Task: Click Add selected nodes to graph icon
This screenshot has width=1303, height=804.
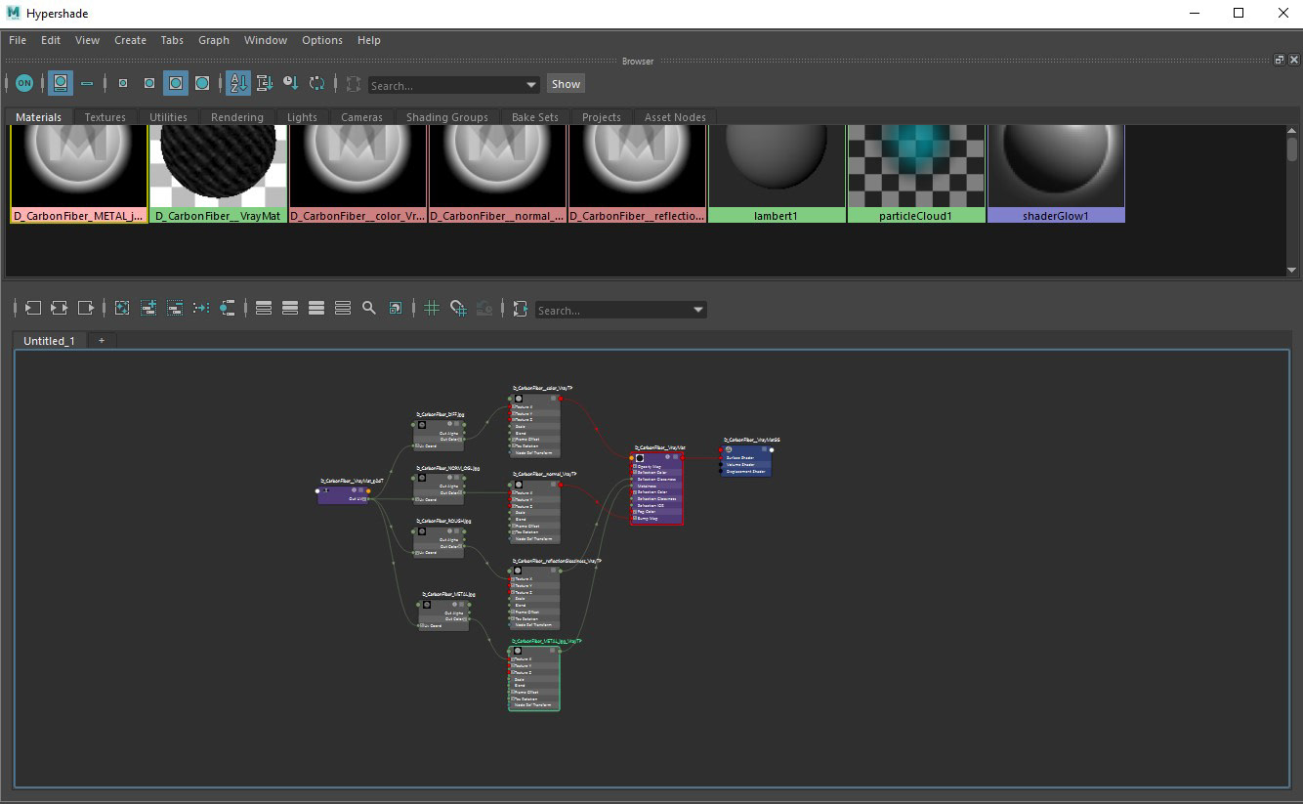Action: (x=148, y=308)
